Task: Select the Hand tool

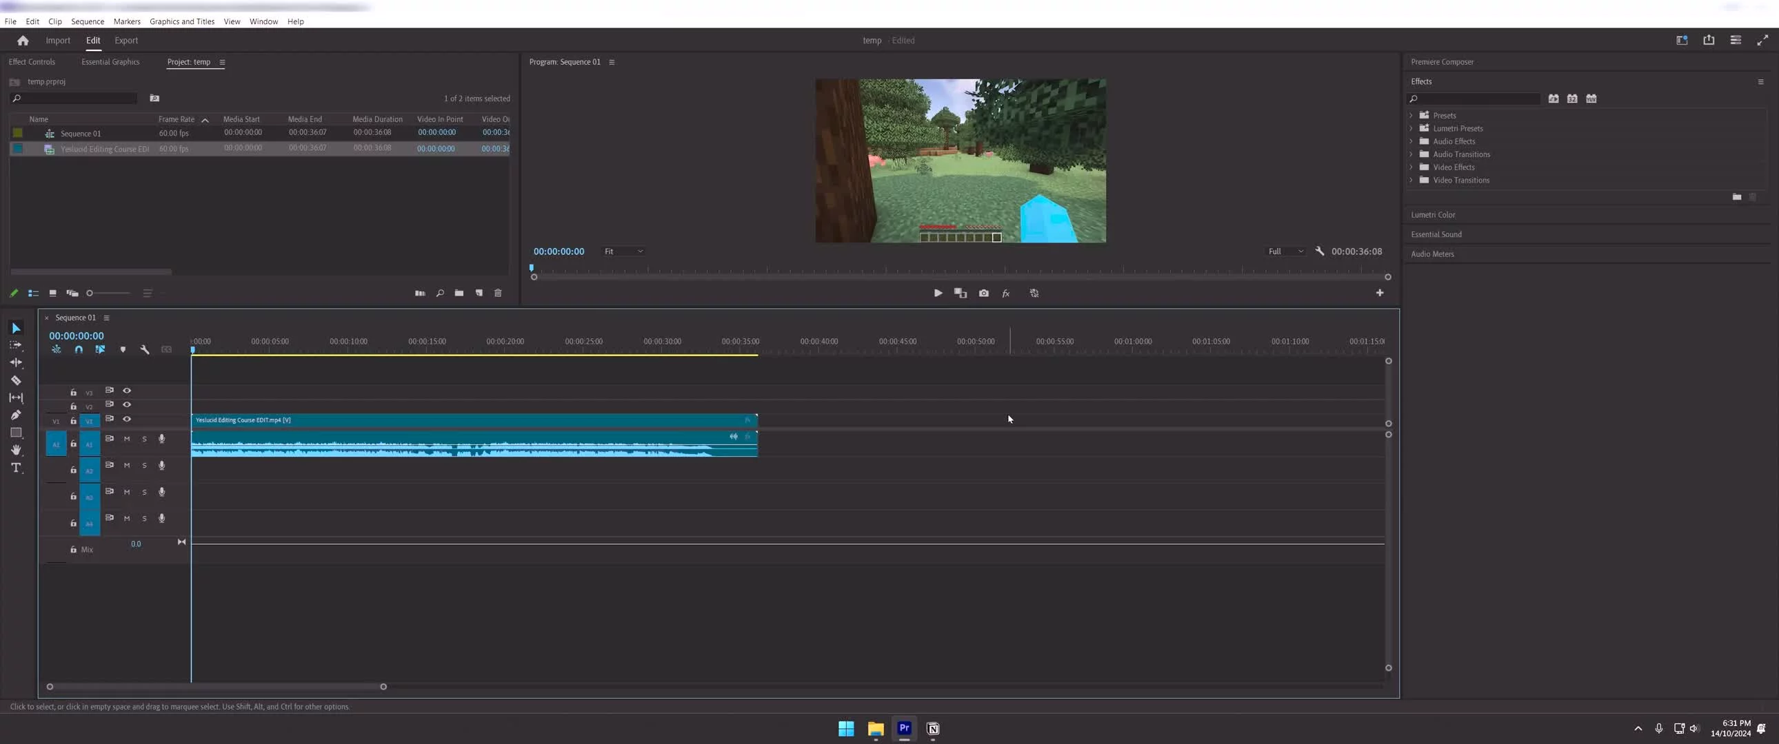Action: tap(16, 450)
